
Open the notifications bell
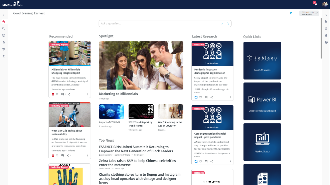point(316,4)
